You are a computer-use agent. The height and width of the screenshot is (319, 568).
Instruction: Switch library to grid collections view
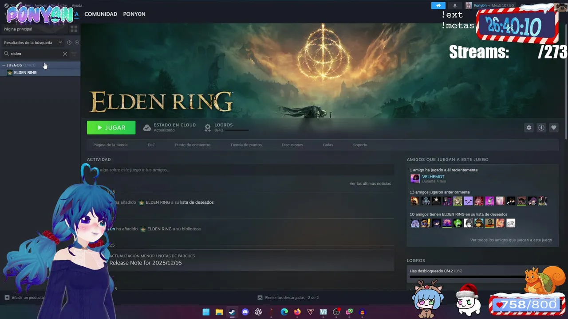tap(74, 29)
